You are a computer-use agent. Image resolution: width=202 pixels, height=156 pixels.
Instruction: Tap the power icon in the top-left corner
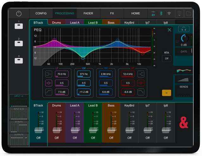pyautogui.click(x=19, y=14)
